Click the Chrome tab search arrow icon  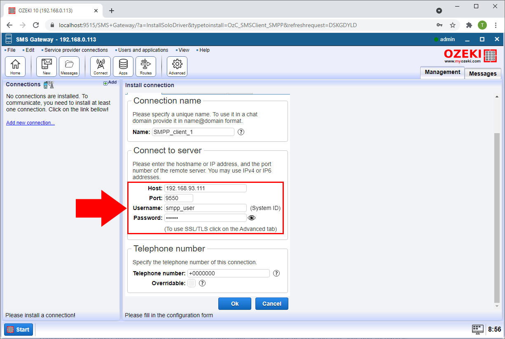click(x=439, y=10)
